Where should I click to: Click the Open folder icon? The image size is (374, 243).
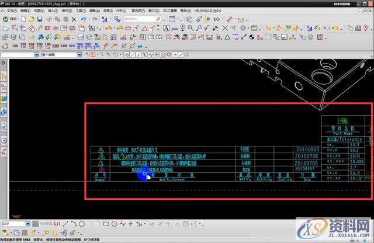pyautogui.click(x=32, y=19)
